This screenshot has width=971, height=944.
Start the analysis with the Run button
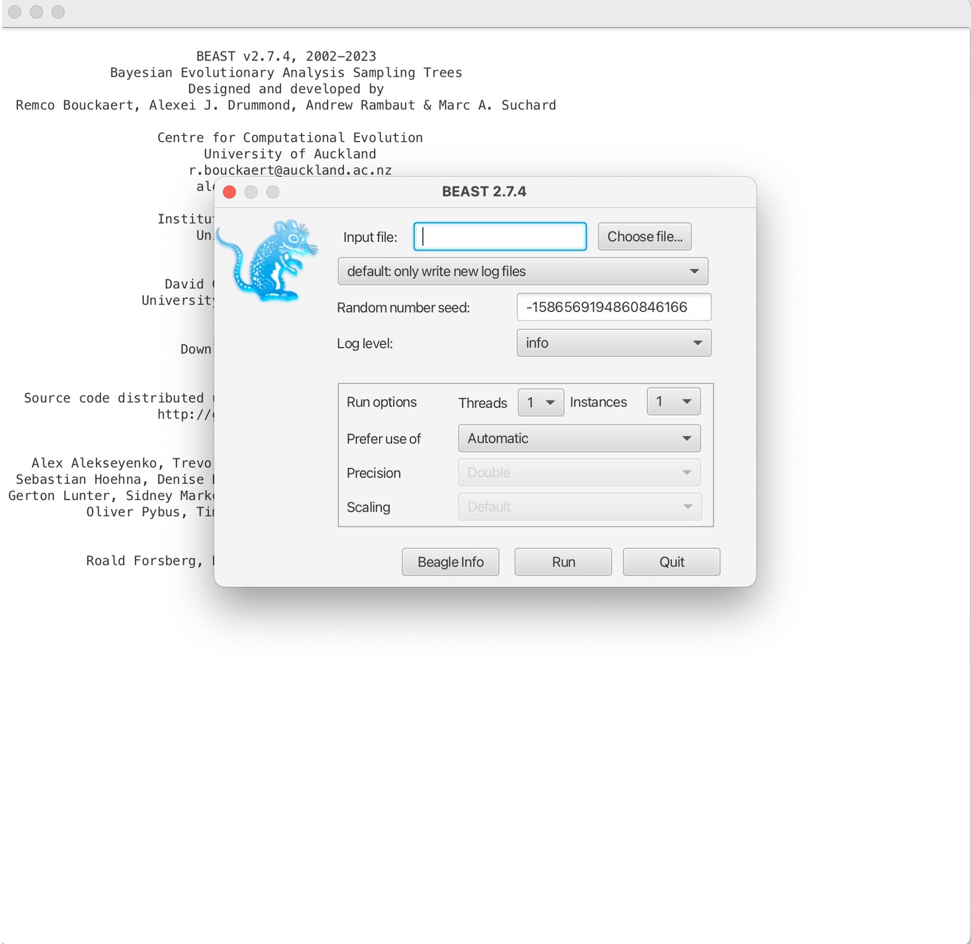tap(563, 562)
